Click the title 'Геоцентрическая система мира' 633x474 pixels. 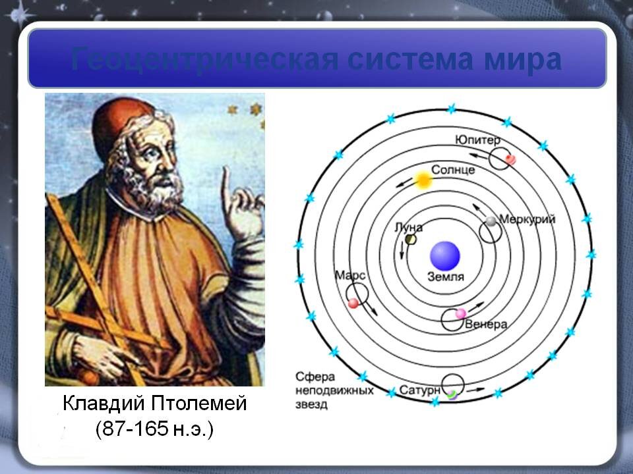point(316,59)
